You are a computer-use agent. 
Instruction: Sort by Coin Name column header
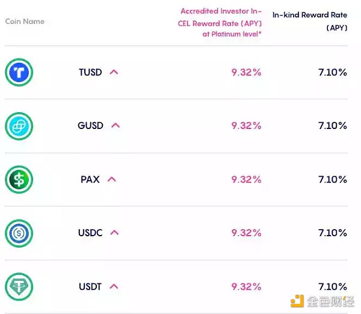coord(25,22)
